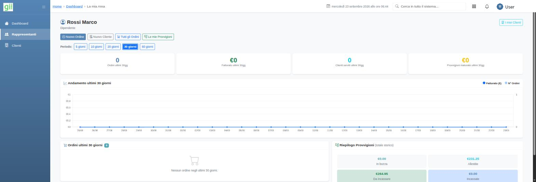Toggle N° Ordini legend series

coord(512,83)
